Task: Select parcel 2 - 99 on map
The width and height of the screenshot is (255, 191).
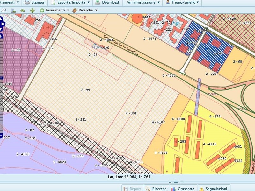Action: click(85, 90)
